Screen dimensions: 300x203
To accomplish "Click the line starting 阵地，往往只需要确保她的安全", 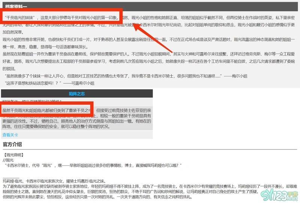I will pyautogui.click(x=56, y=127).
